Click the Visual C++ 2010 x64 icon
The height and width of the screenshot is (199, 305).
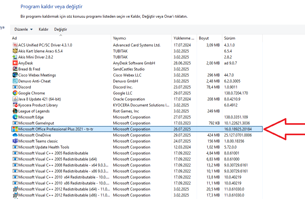point(15,177)
